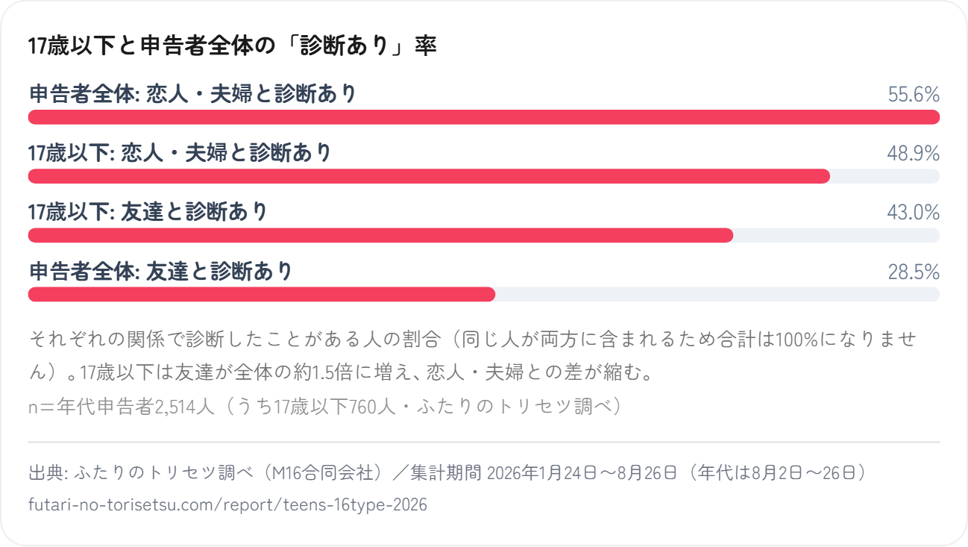Click the 55.6% red progress bar
968x547 pixels.
484,117
